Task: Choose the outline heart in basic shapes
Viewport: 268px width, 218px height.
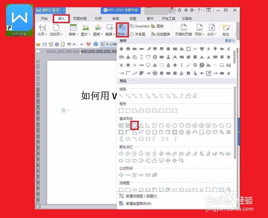Action: 215,132
